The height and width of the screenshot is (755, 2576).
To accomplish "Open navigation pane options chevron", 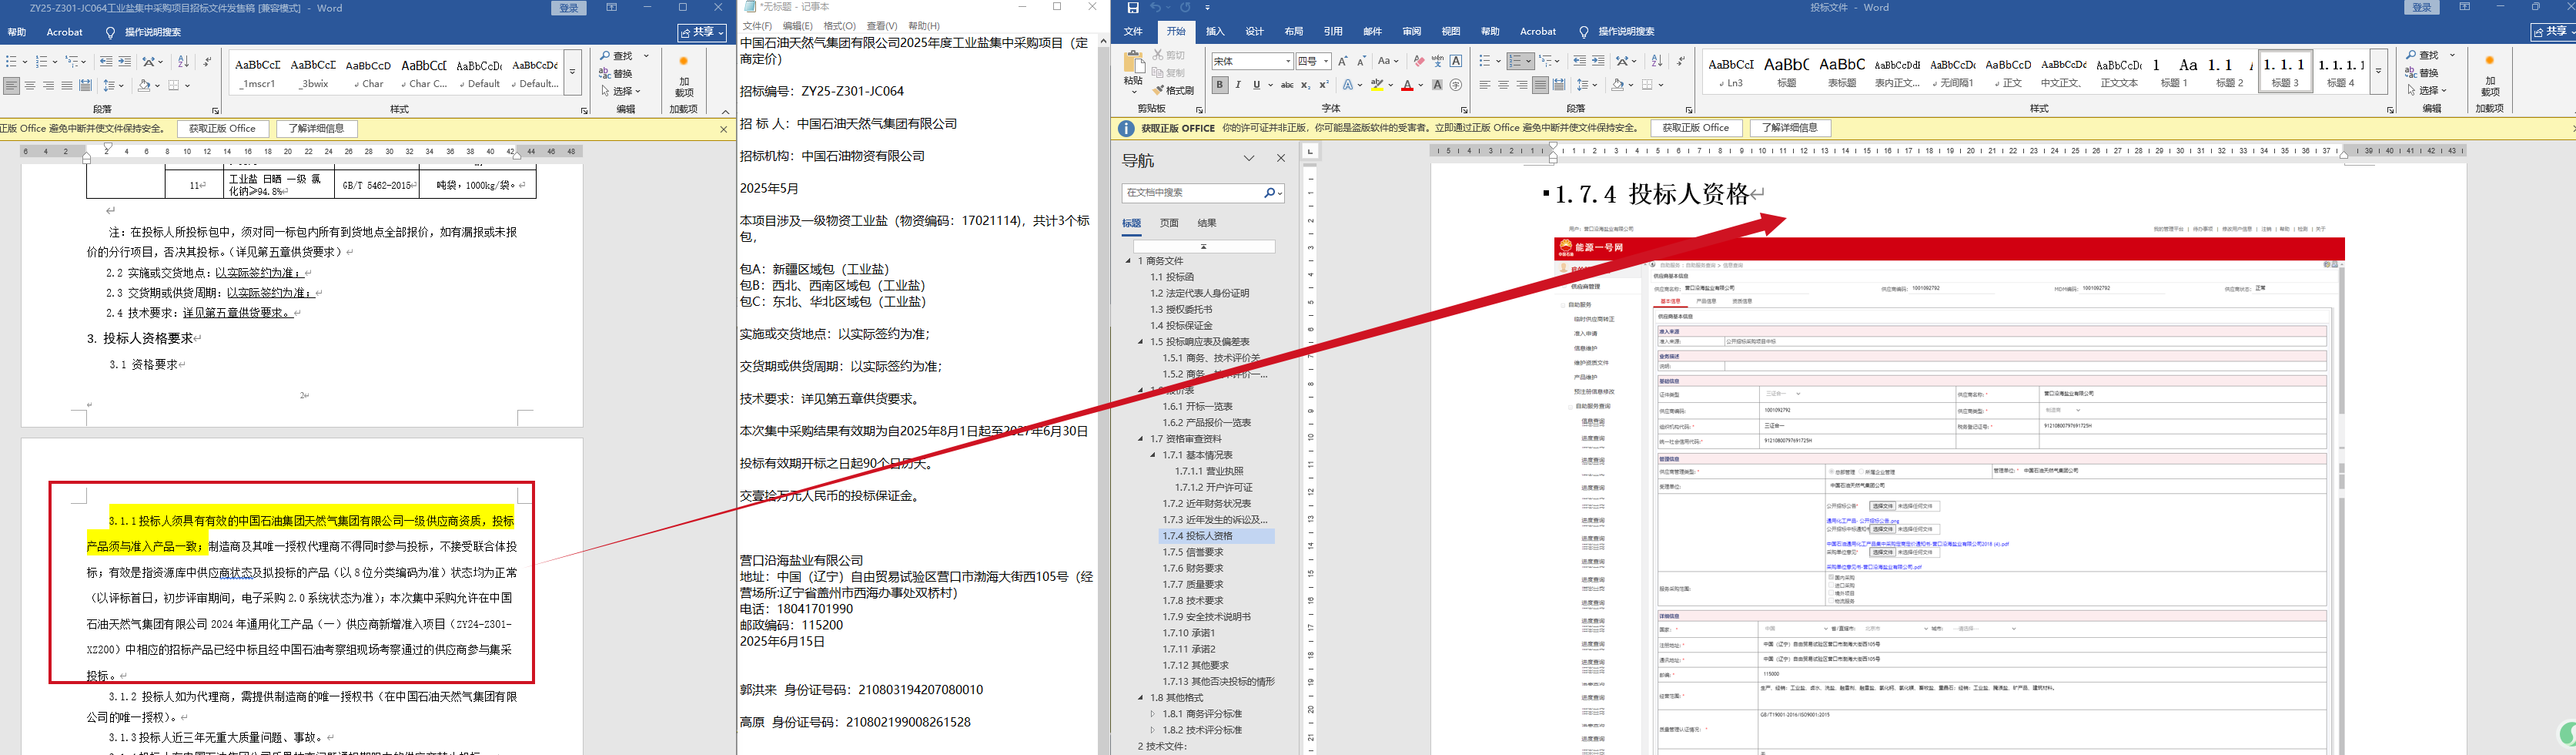I will point(1249,158).
